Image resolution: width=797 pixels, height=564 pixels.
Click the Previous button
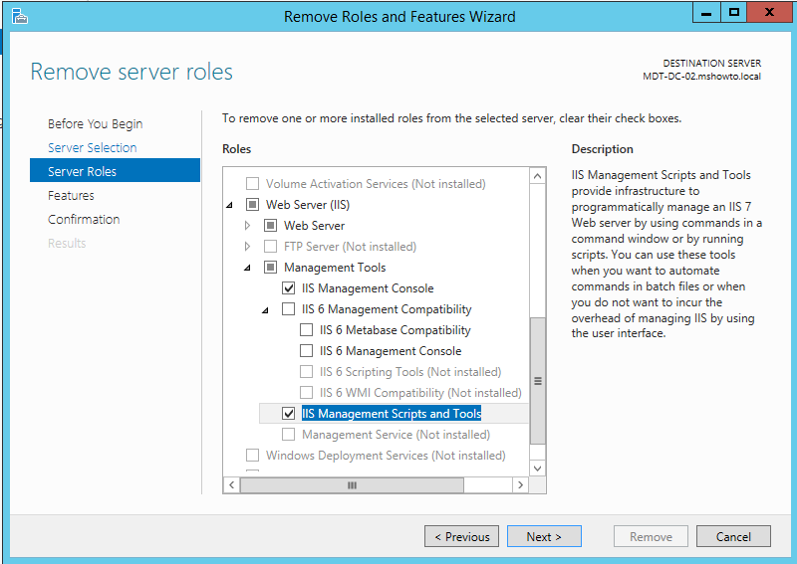(461, 536)
